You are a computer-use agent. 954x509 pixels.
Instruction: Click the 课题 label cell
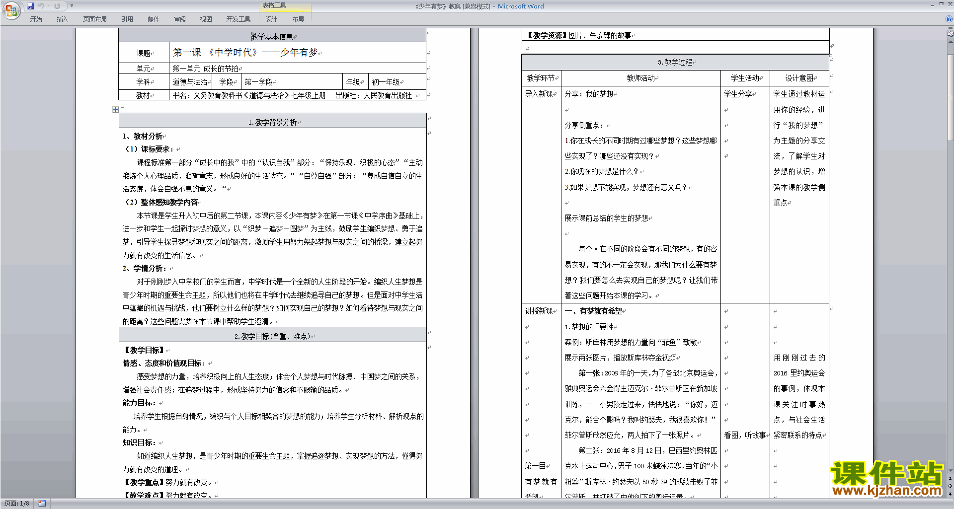point(144,53)
